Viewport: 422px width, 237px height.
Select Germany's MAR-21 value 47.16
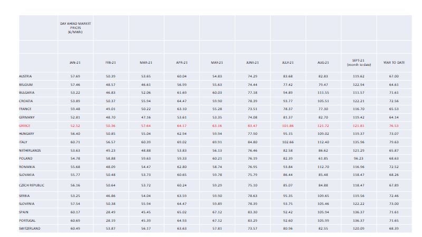pos(146,117)
